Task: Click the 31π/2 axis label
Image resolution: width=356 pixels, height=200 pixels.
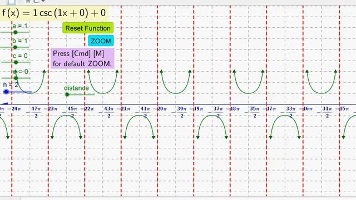Action: (x=325, y=112)
